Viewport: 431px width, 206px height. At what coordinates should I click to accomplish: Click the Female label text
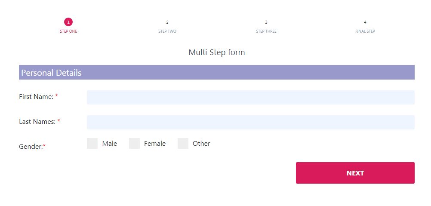(155, 144)
